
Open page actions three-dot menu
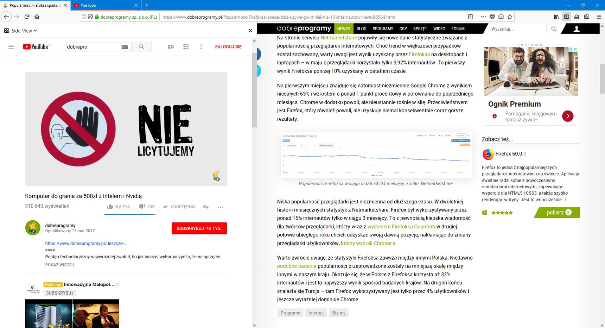(x=483, y=17)
